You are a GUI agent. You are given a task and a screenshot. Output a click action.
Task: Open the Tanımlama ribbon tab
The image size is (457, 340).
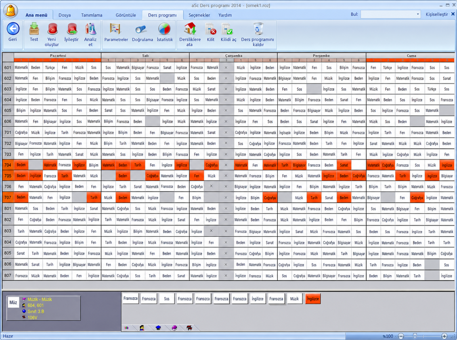92,15
